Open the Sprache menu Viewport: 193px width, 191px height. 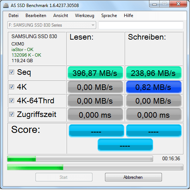(x=109, y=16)
